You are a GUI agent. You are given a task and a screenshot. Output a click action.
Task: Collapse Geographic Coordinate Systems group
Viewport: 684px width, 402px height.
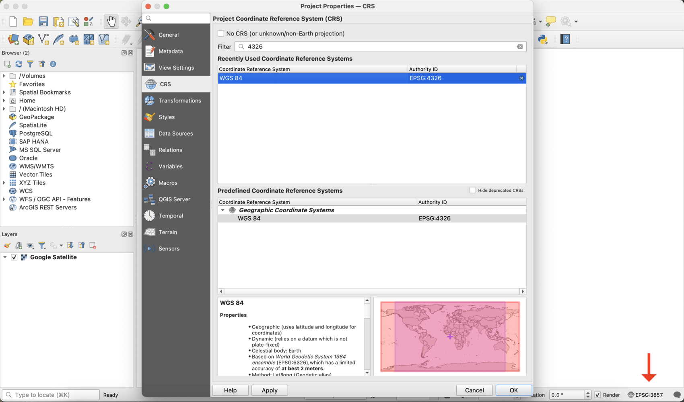(x=223, y=210)
